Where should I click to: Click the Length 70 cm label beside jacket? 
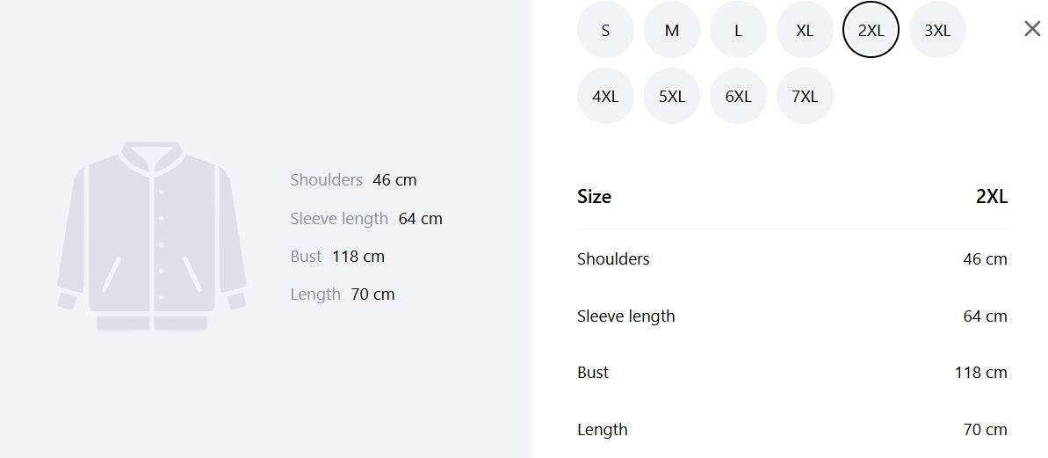pyautogui.click(x=343, y=294)
